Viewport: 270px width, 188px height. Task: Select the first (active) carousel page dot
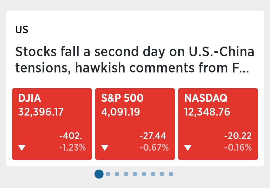99,174
